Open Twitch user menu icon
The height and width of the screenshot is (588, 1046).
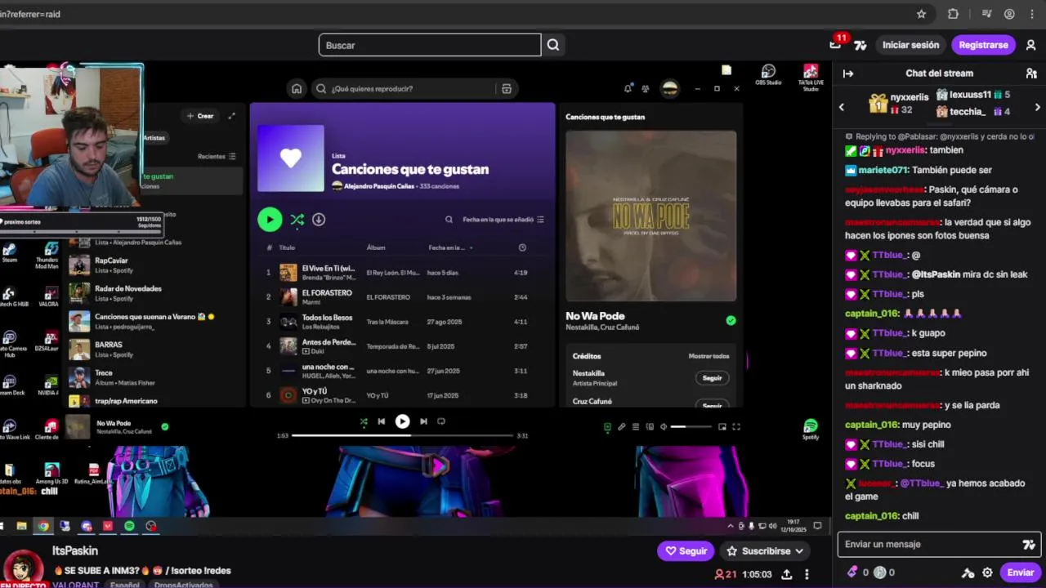point(1031,45)
